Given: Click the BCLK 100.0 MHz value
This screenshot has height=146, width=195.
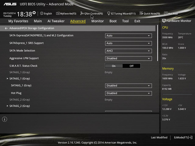Looking at the screenshot, I should point(168,48).
